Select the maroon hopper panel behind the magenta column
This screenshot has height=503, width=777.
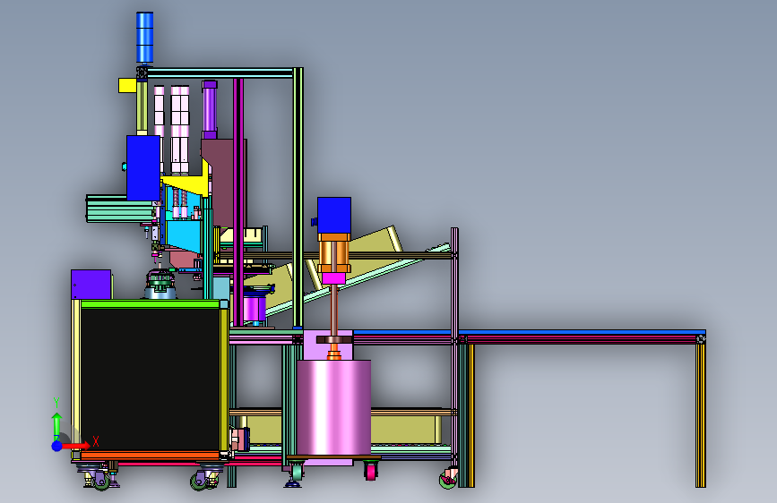pyautogui.click(x=224, y=182)
